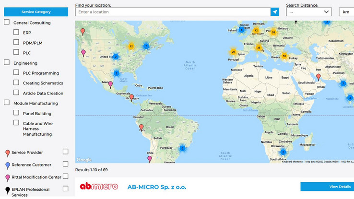Open Keyboard shortcuts on the map footer

click(x=292, y=162)
